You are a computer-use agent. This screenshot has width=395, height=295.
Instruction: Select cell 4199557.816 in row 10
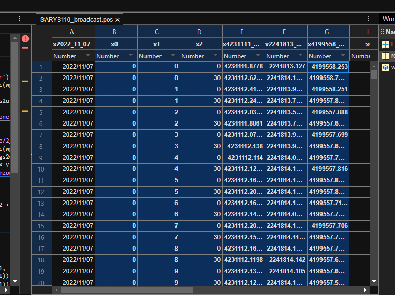(x=328, y=169)
